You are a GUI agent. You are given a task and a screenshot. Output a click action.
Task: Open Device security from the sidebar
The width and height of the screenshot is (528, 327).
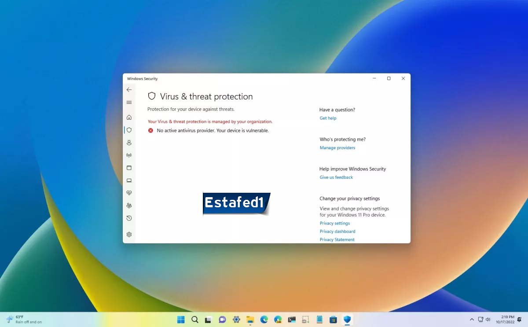click(x=129, y=180)
